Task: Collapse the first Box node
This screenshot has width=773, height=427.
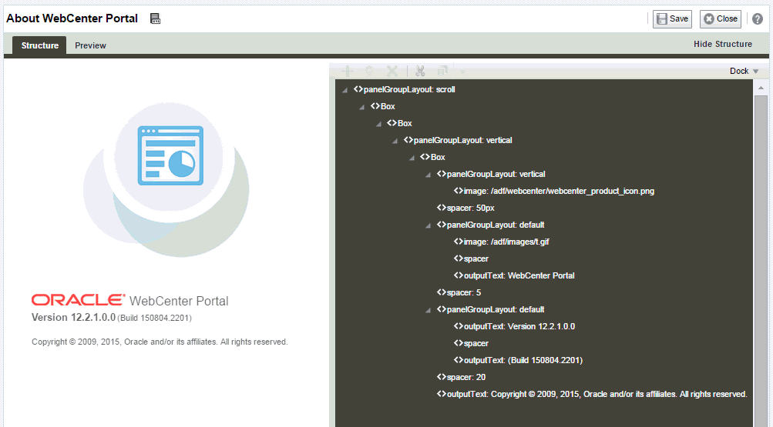Action: [362, 107]
